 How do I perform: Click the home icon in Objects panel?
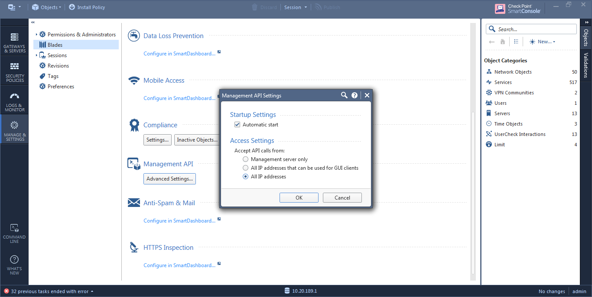[503, 42]
